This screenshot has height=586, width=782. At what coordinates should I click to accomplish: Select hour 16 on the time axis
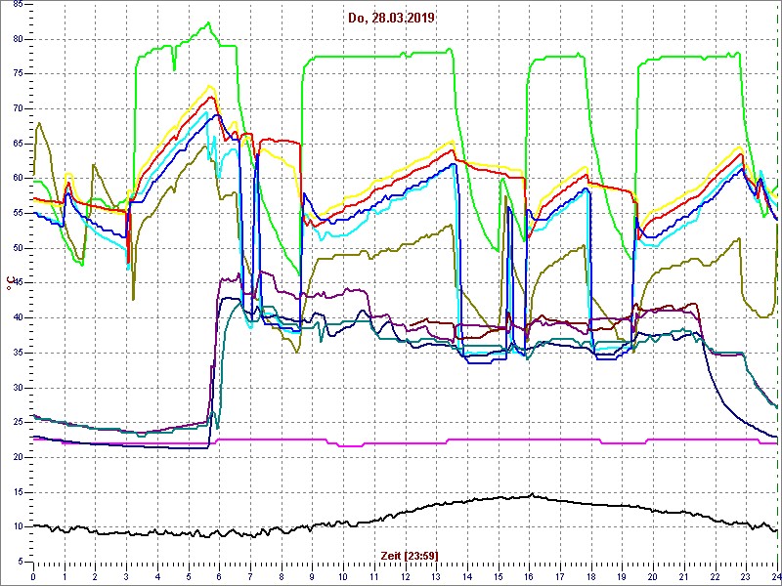pyautogui.click(x=528, y=575)
